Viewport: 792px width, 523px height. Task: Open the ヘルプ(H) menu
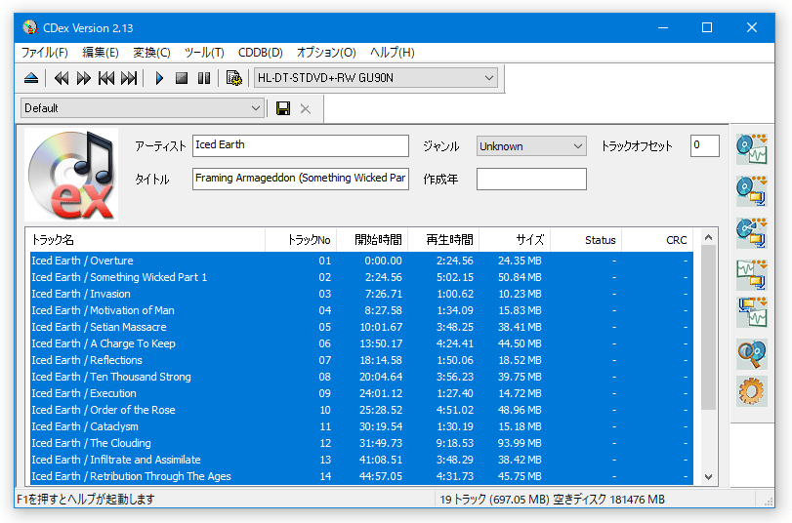coord(392,53)
